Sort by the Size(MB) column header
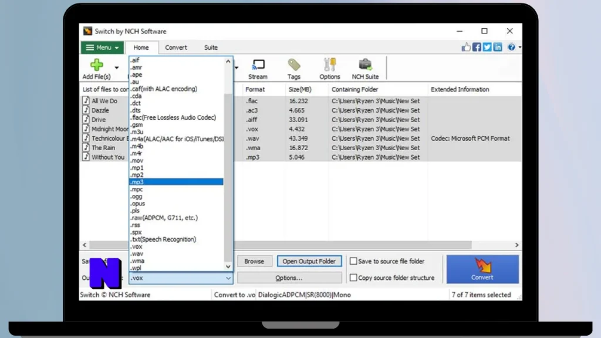Screen dimensions: 601x338 300,89
